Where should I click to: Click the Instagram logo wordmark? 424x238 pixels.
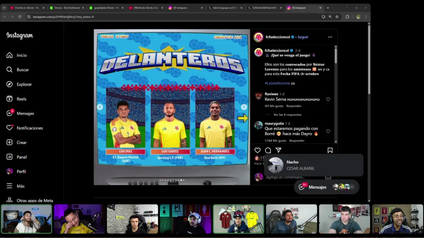[x=20, y=35]
